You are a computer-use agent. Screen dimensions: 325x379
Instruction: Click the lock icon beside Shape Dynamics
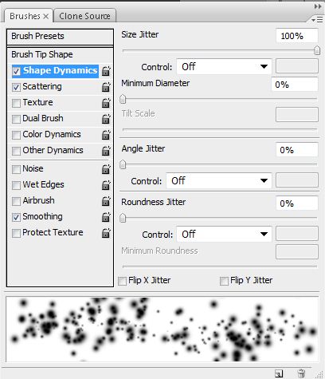point(106,71)
